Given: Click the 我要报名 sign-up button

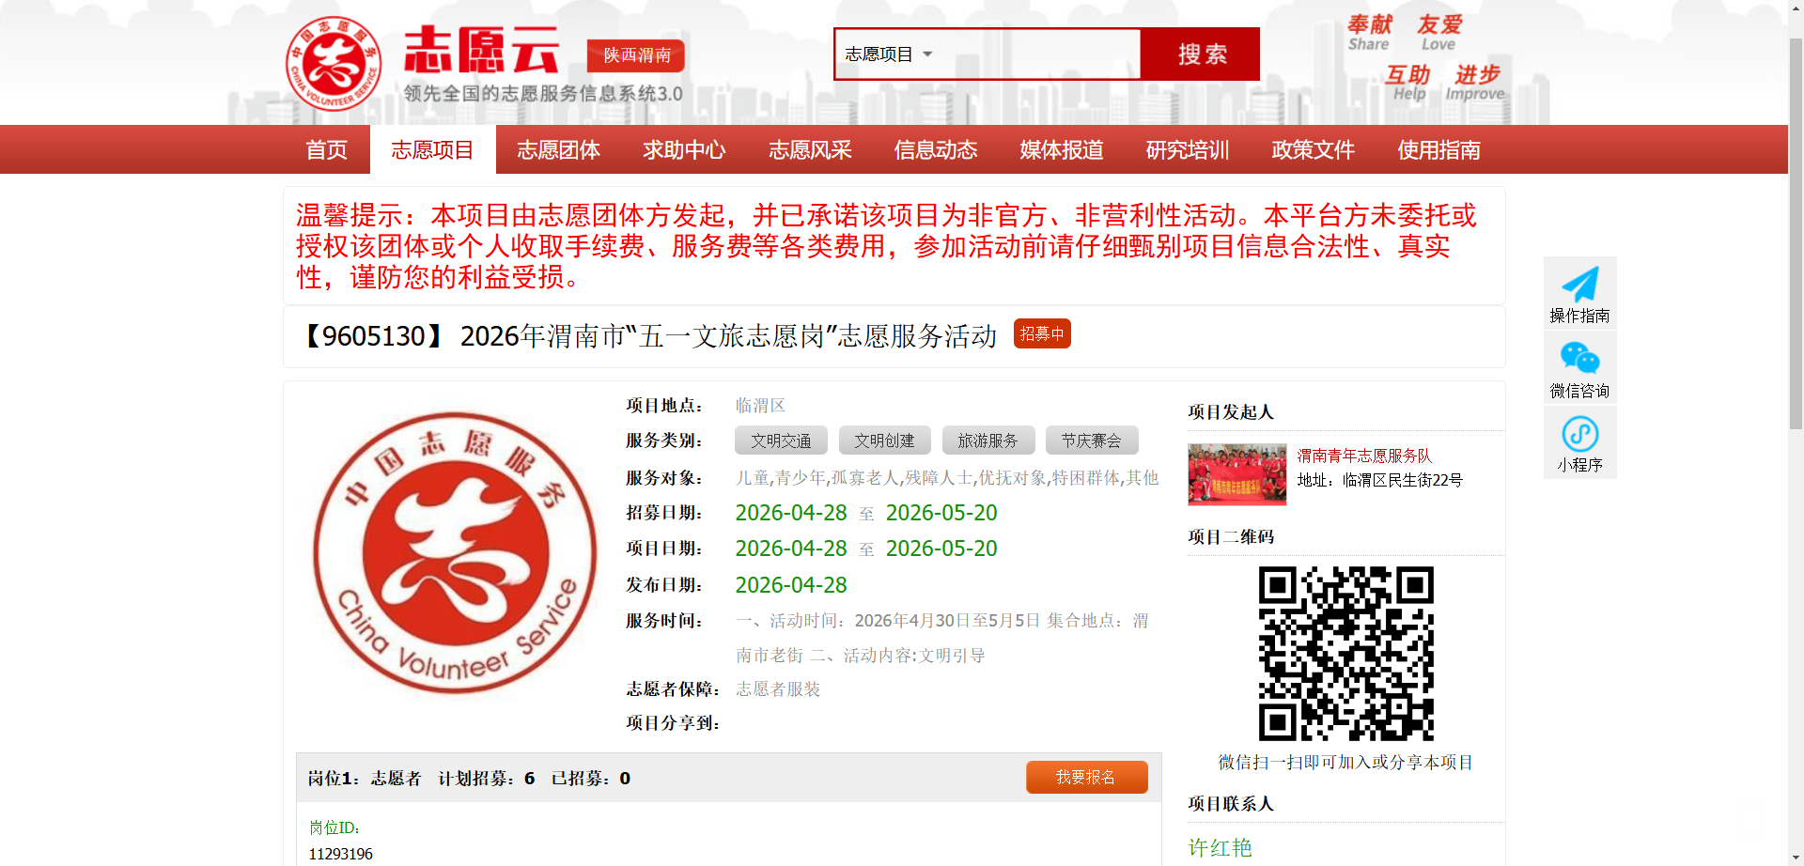Looking at the screenshot, I should (x=1086, y=777).
